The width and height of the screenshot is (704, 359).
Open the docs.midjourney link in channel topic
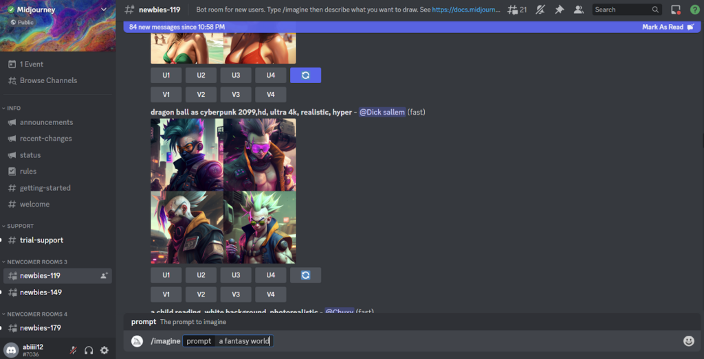click(x=466, y=10)
